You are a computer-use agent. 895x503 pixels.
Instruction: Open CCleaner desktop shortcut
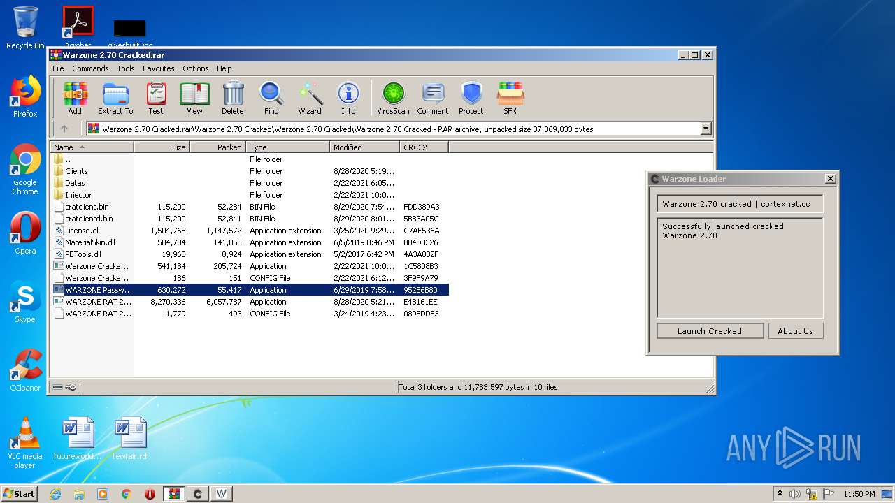(25, 370)
